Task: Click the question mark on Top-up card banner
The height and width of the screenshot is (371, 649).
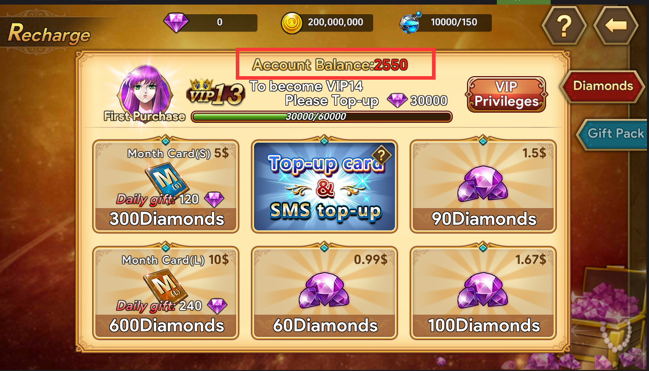Action: click(381, 154)
